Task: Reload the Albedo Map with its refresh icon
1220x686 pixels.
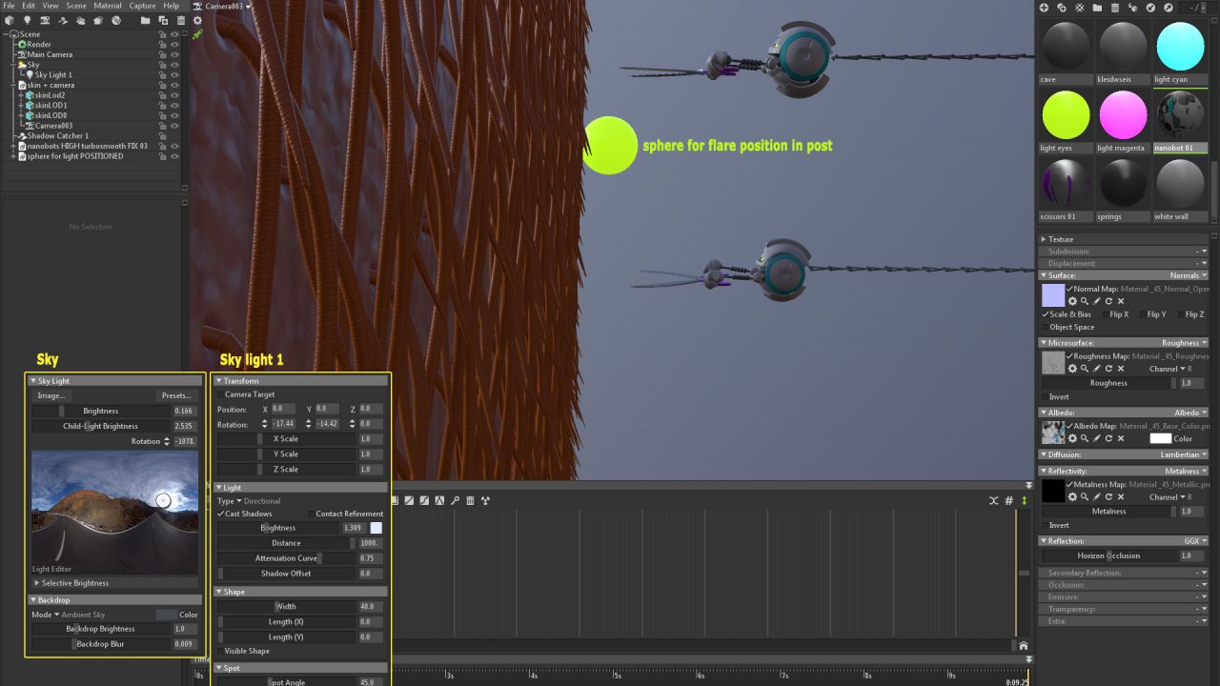Action: point(1109,438)
